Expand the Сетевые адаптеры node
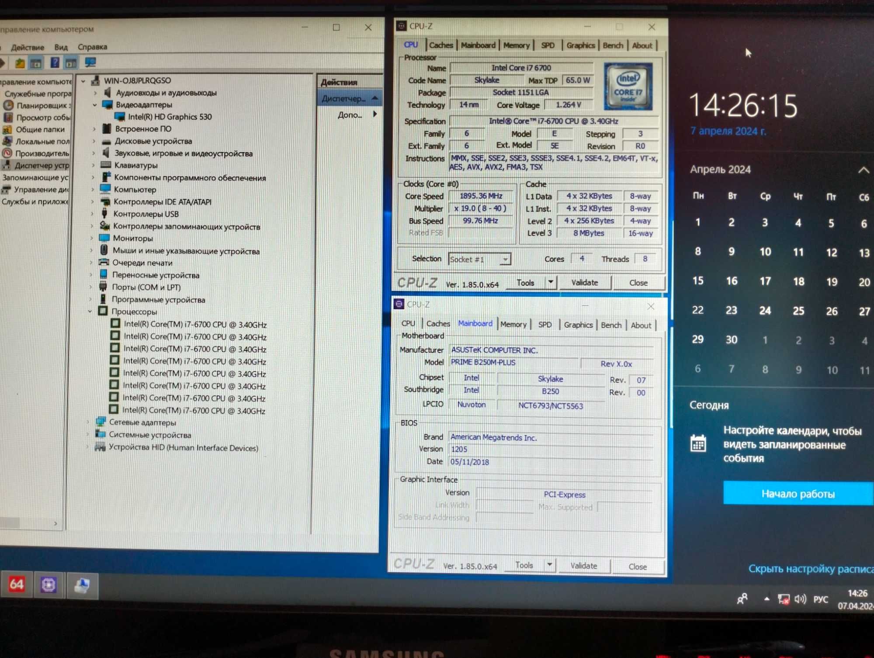Image resolution: width=874 pixels, height=658 pixels. tap(89, 422)
